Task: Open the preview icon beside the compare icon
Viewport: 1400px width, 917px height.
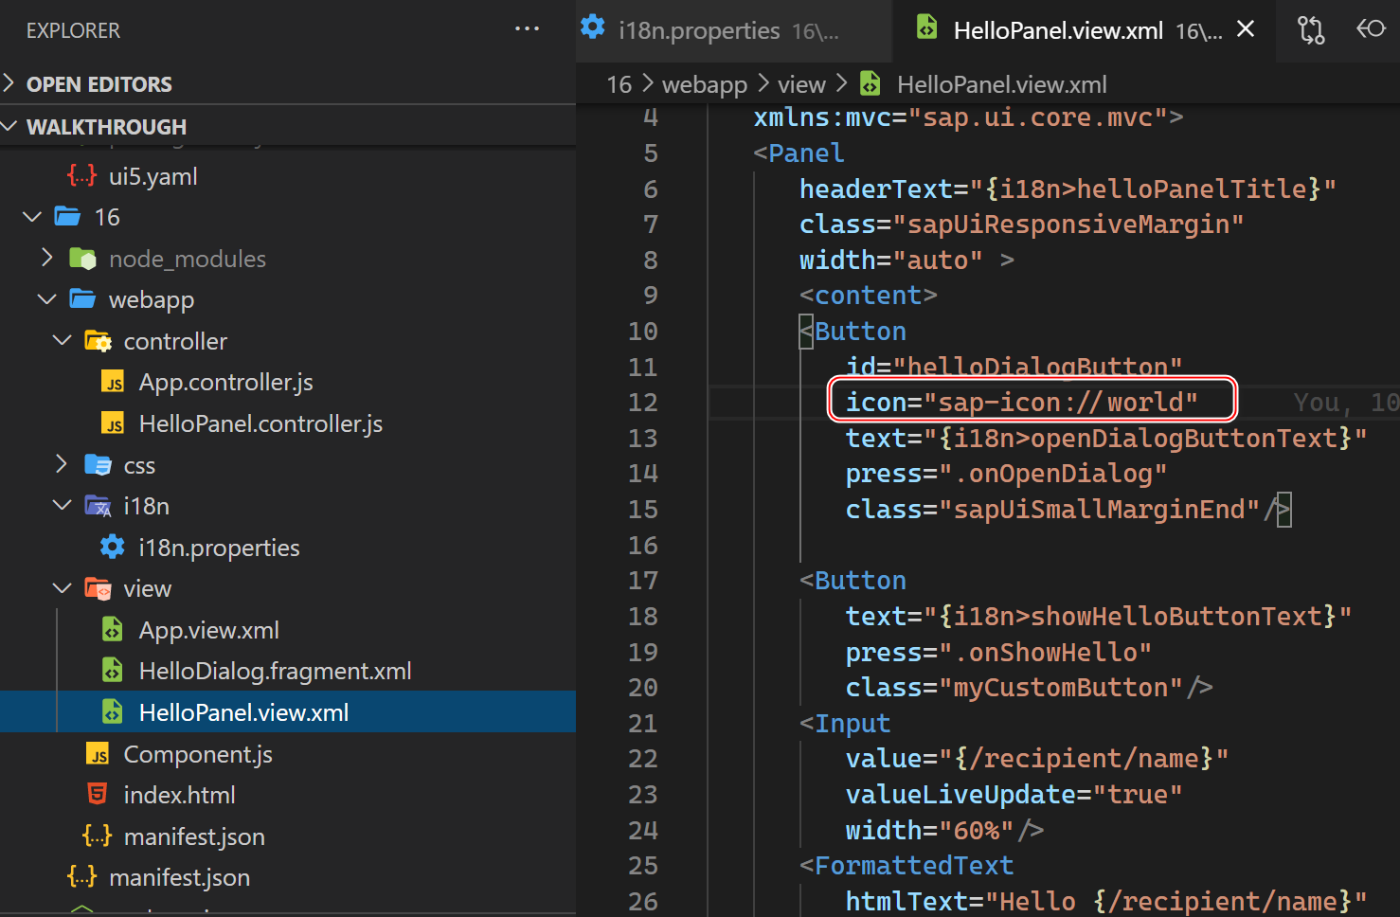Action: [1371, 29]
